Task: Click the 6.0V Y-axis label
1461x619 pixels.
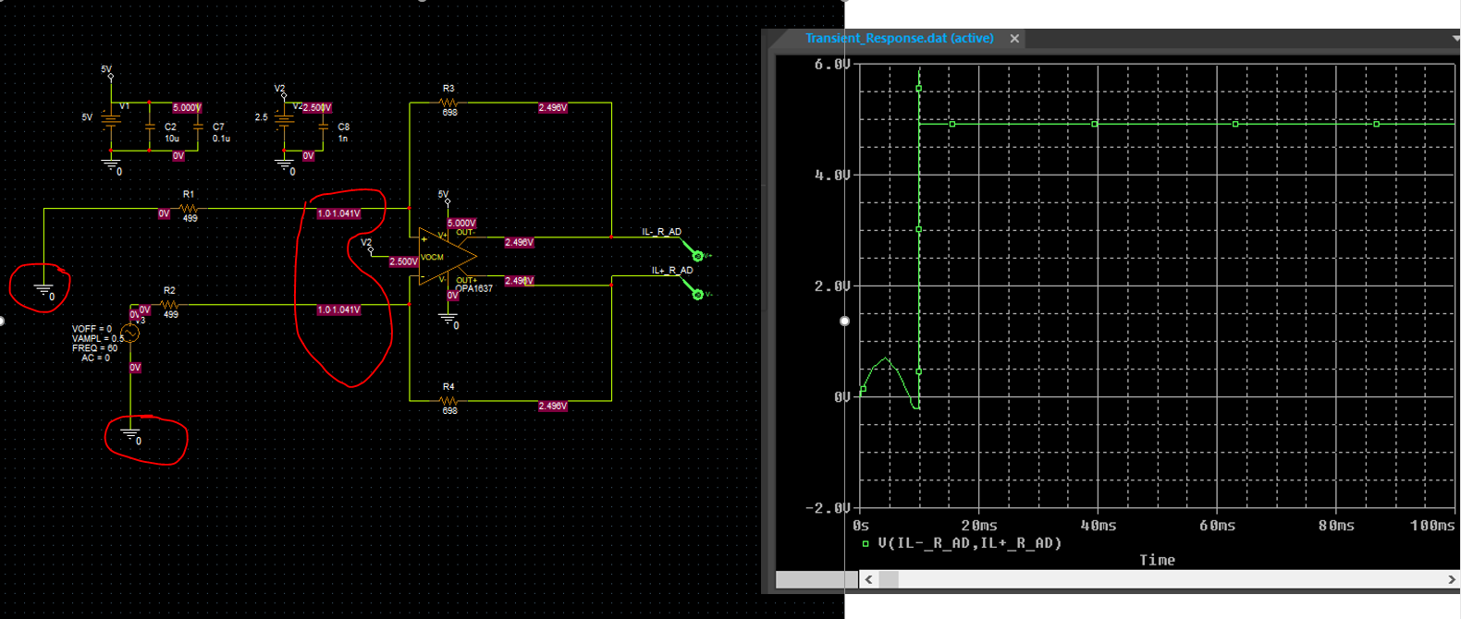Action: pyautogui.click(x=831, y=64)
